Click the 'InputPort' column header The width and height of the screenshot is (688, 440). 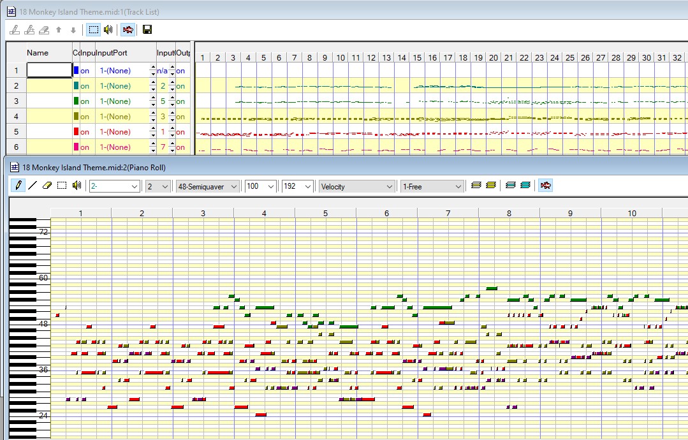[x=126, y=53]
